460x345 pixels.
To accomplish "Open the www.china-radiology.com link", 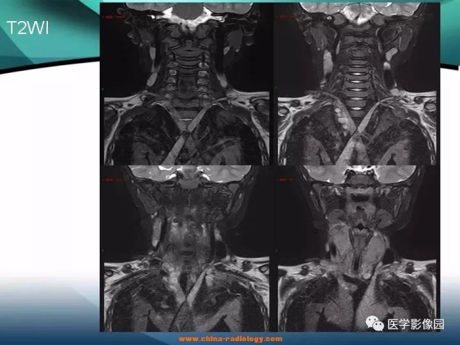I will tap(231, 339).
